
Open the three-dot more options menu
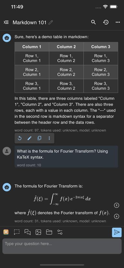(118, 22)
